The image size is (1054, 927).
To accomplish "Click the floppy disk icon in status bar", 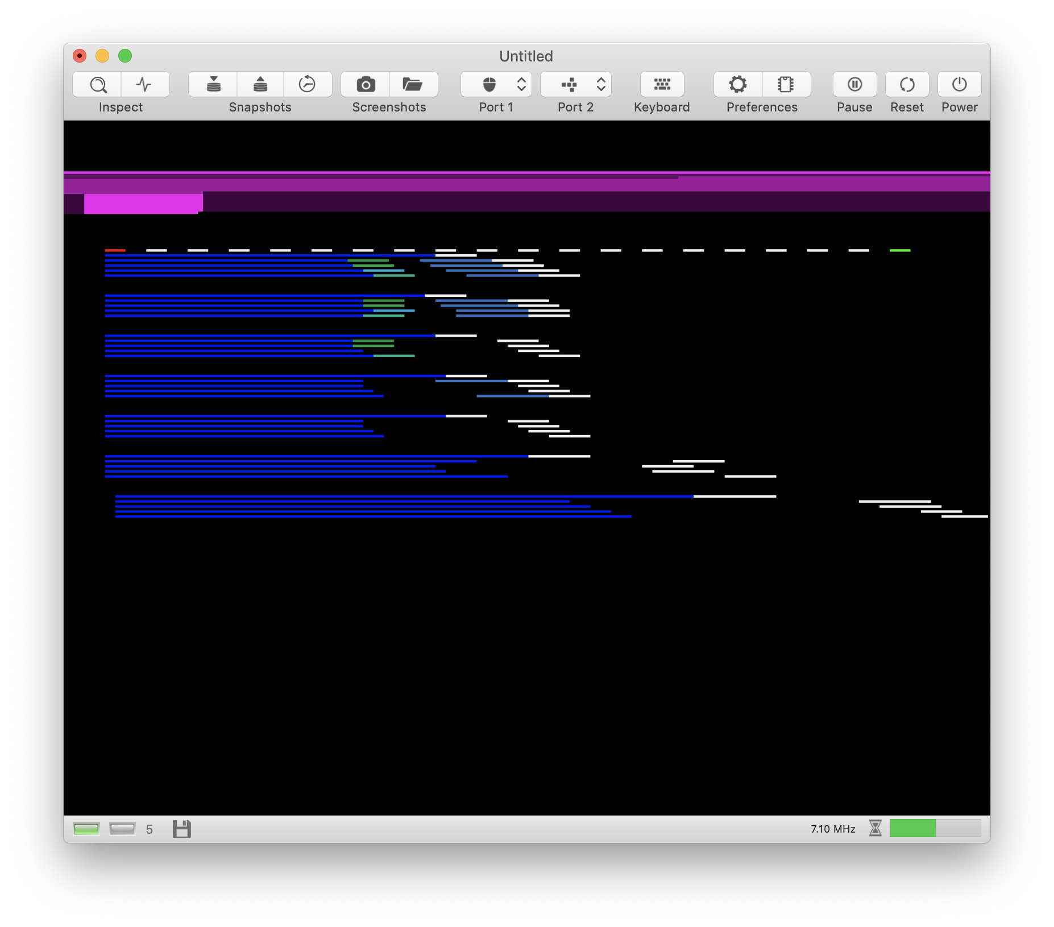I will click(182, 829).
